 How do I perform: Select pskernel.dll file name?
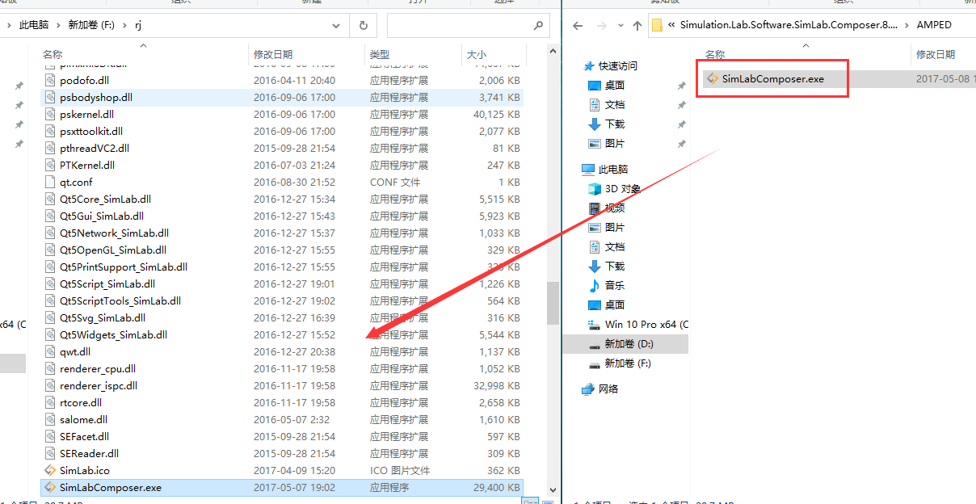click(86, 114)
